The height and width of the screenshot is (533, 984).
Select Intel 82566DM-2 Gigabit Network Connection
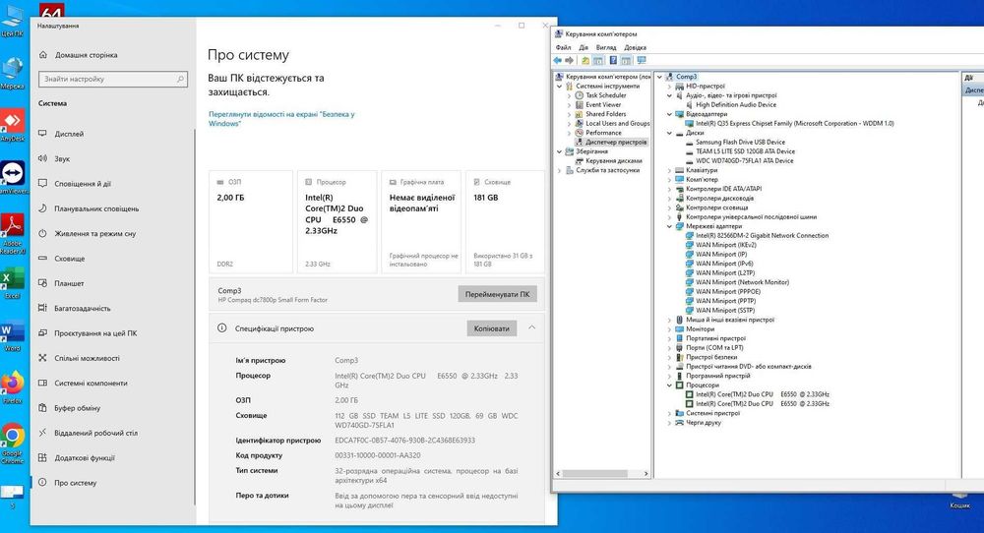coord(762,236)
